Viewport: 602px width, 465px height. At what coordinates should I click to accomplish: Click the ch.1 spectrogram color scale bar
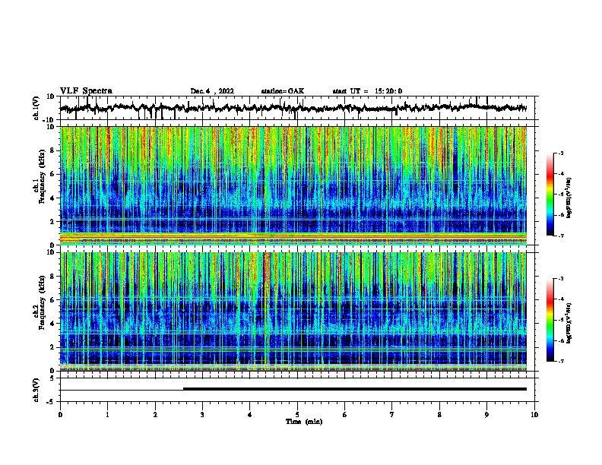pos(550,195)
